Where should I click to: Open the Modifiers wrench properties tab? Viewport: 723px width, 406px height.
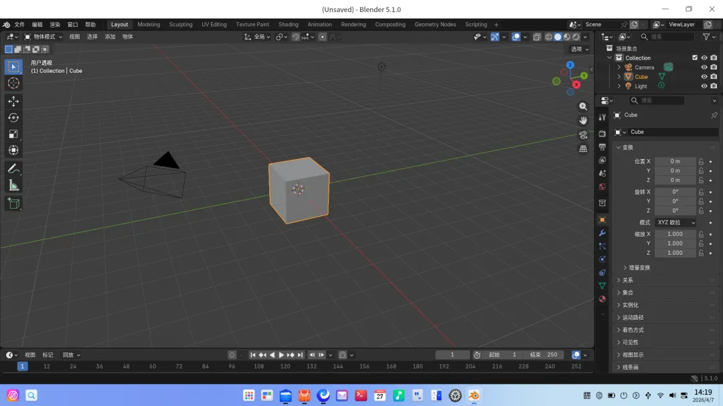point(602,233)
